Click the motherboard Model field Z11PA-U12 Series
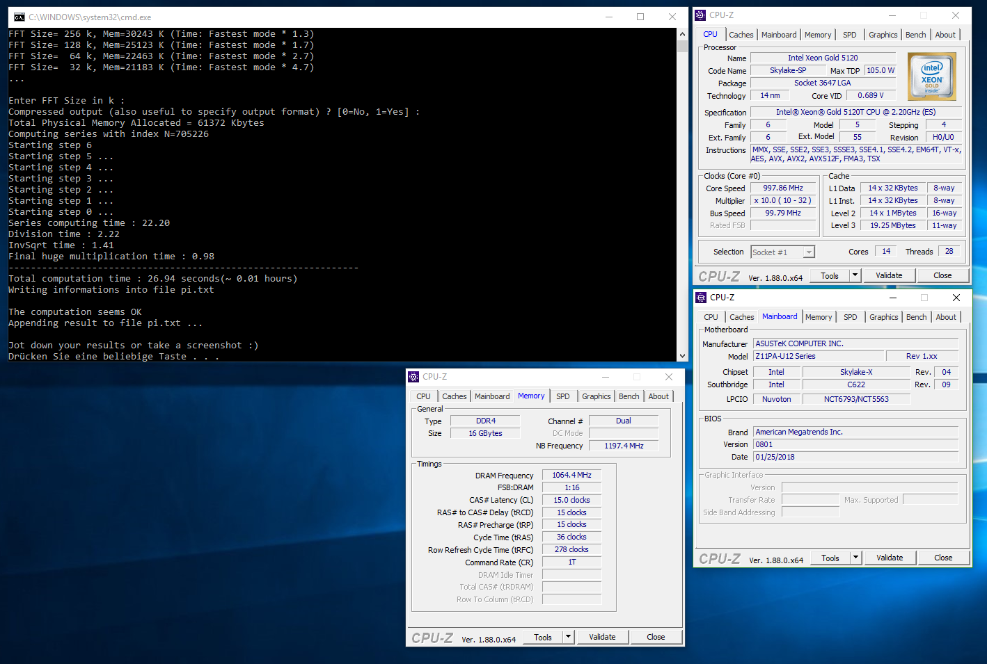Screen dimensions: 987x664 click(819, 356)
